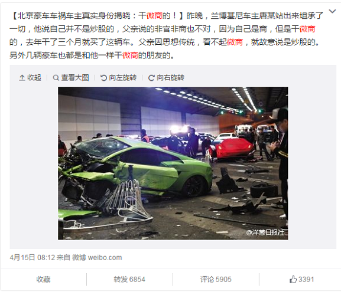Image resolution: width=341 pixels, height=295 pixels.
Task: Follow the 微博 weibo.com source link
Action: (97, 258)
